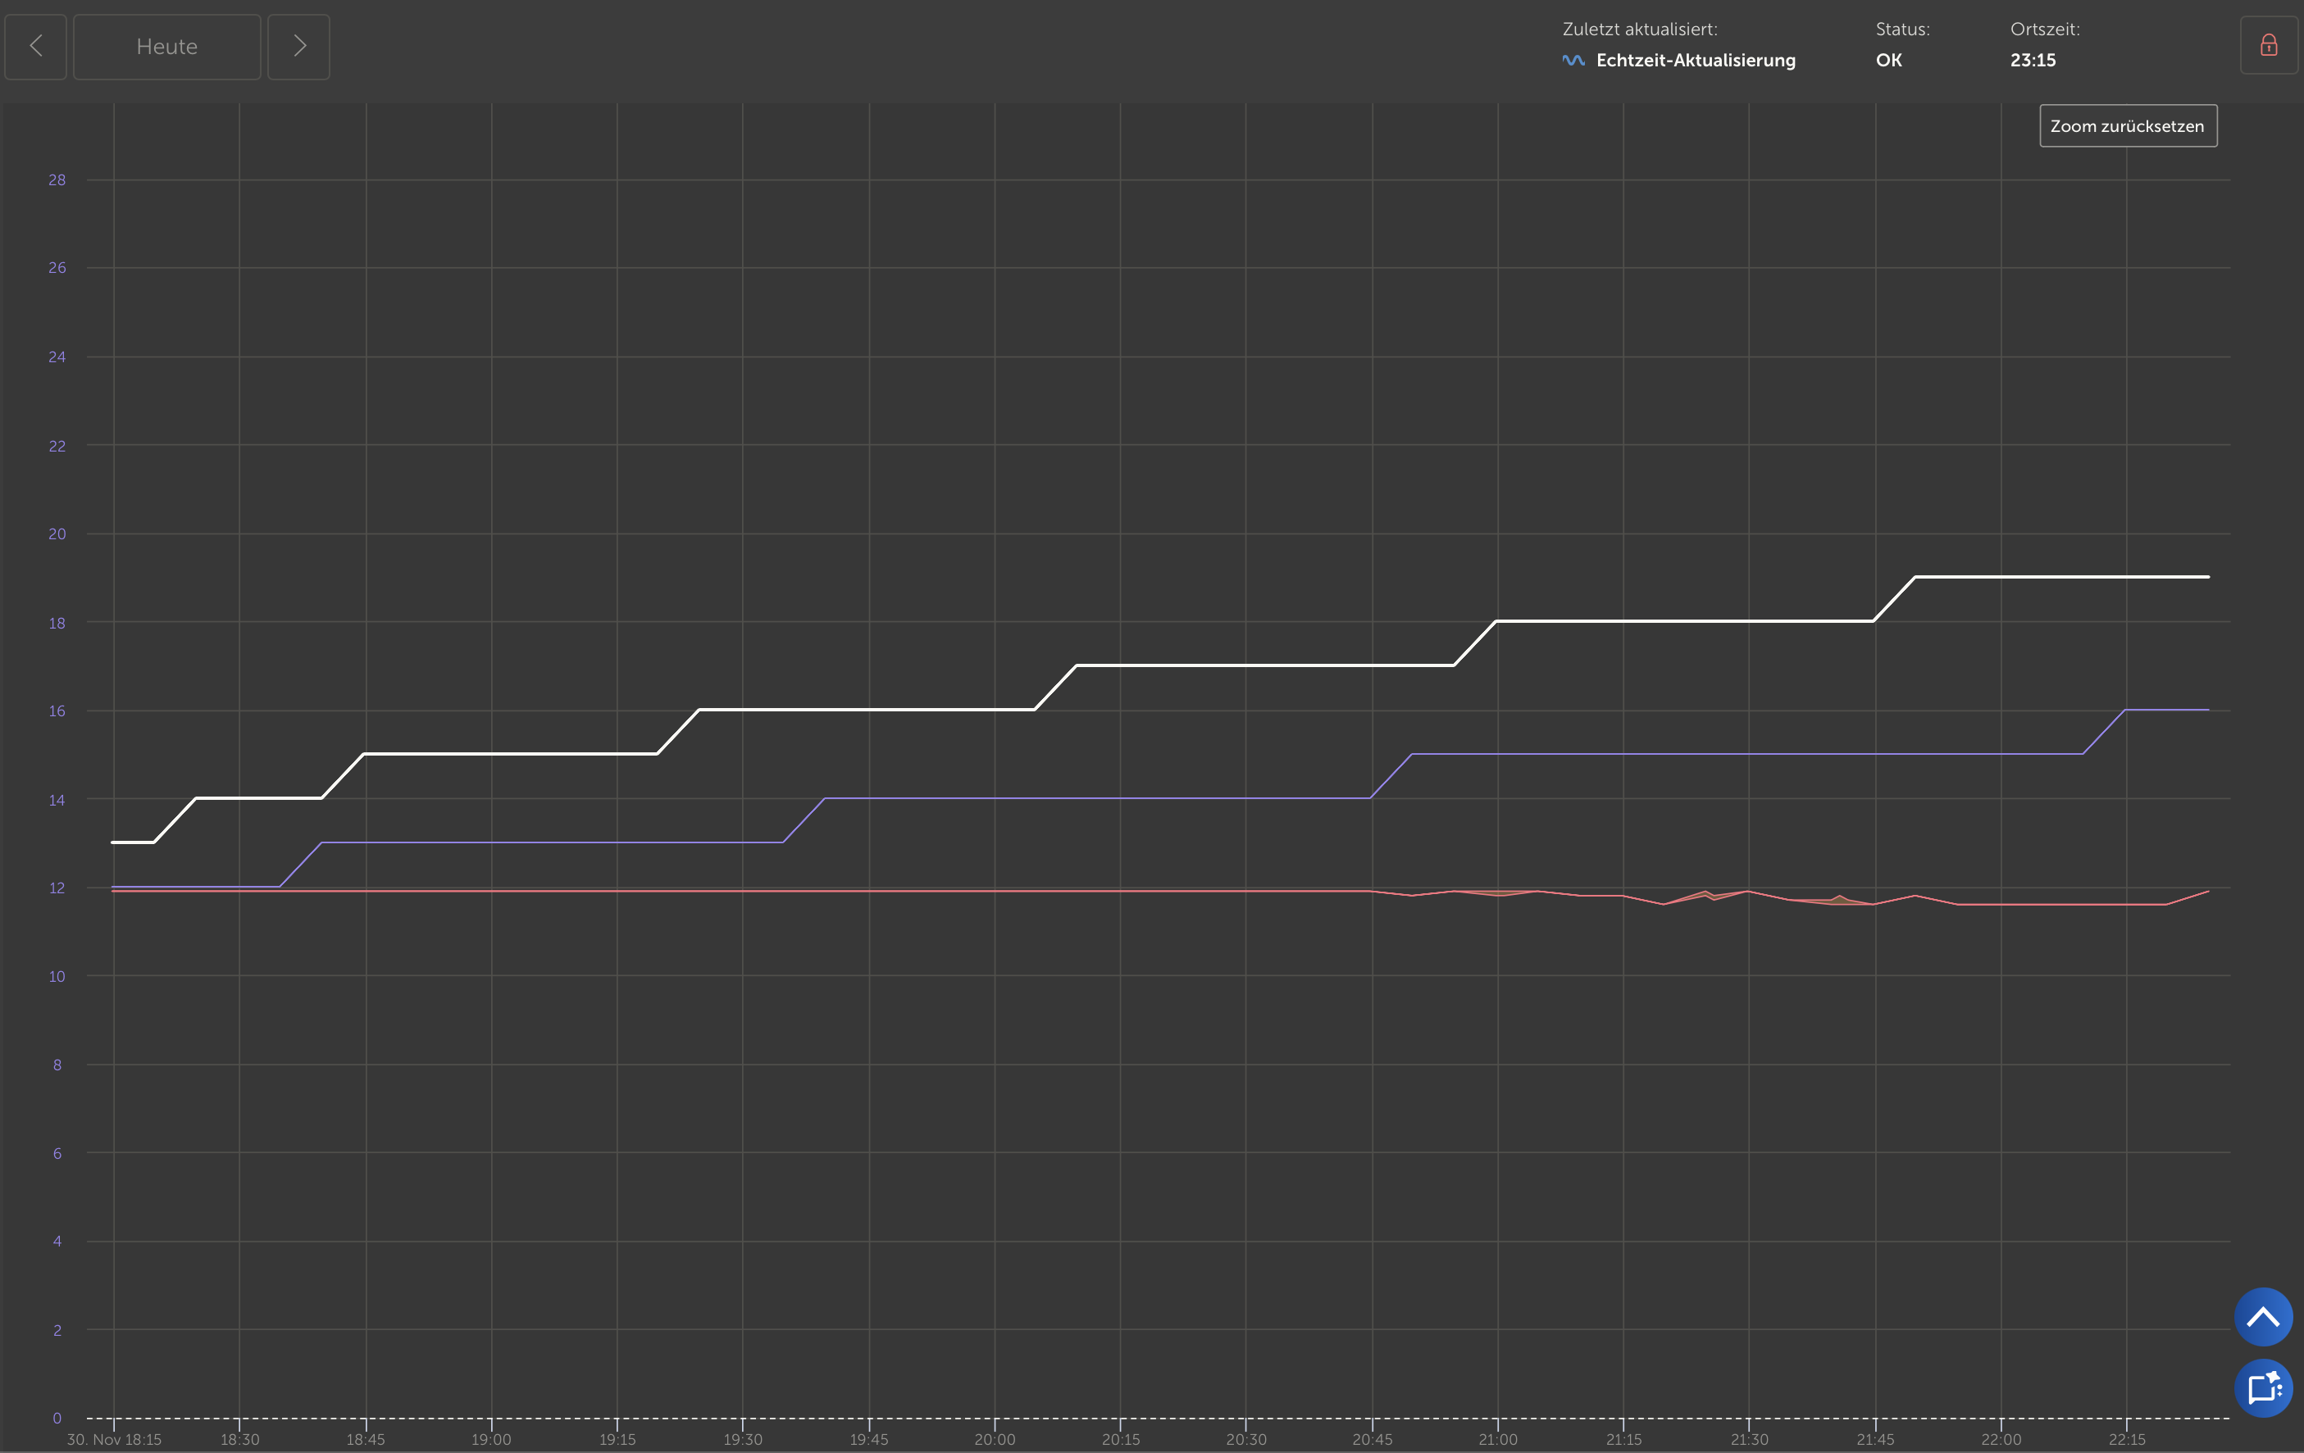Go to the next day with the right arrow

298,46
